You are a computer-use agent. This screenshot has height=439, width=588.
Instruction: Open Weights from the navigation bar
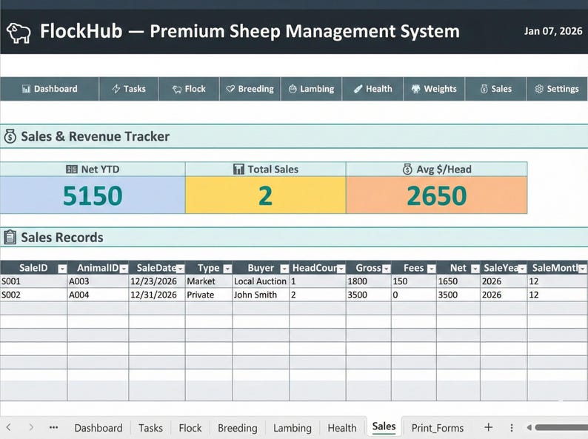pyautogui.click(x=434, y=89)
